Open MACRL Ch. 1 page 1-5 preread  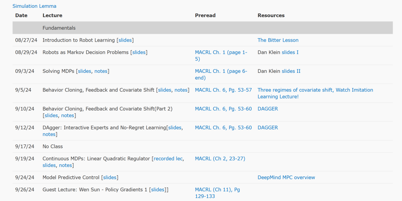click(x=221, y=52)
